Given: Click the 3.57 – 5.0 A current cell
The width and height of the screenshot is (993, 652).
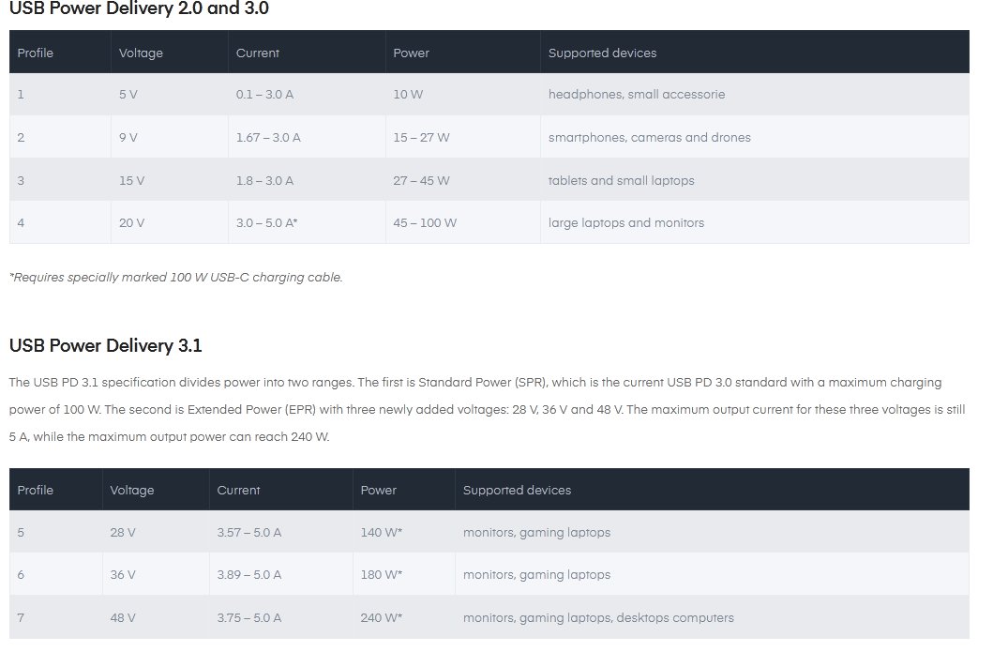Looking at the screenshot, I should click(x=248, y=532).
